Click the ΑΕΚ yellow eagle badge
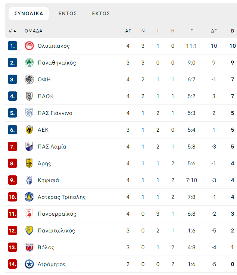Screen dimensions: 237x275 [x=29, y=130]
